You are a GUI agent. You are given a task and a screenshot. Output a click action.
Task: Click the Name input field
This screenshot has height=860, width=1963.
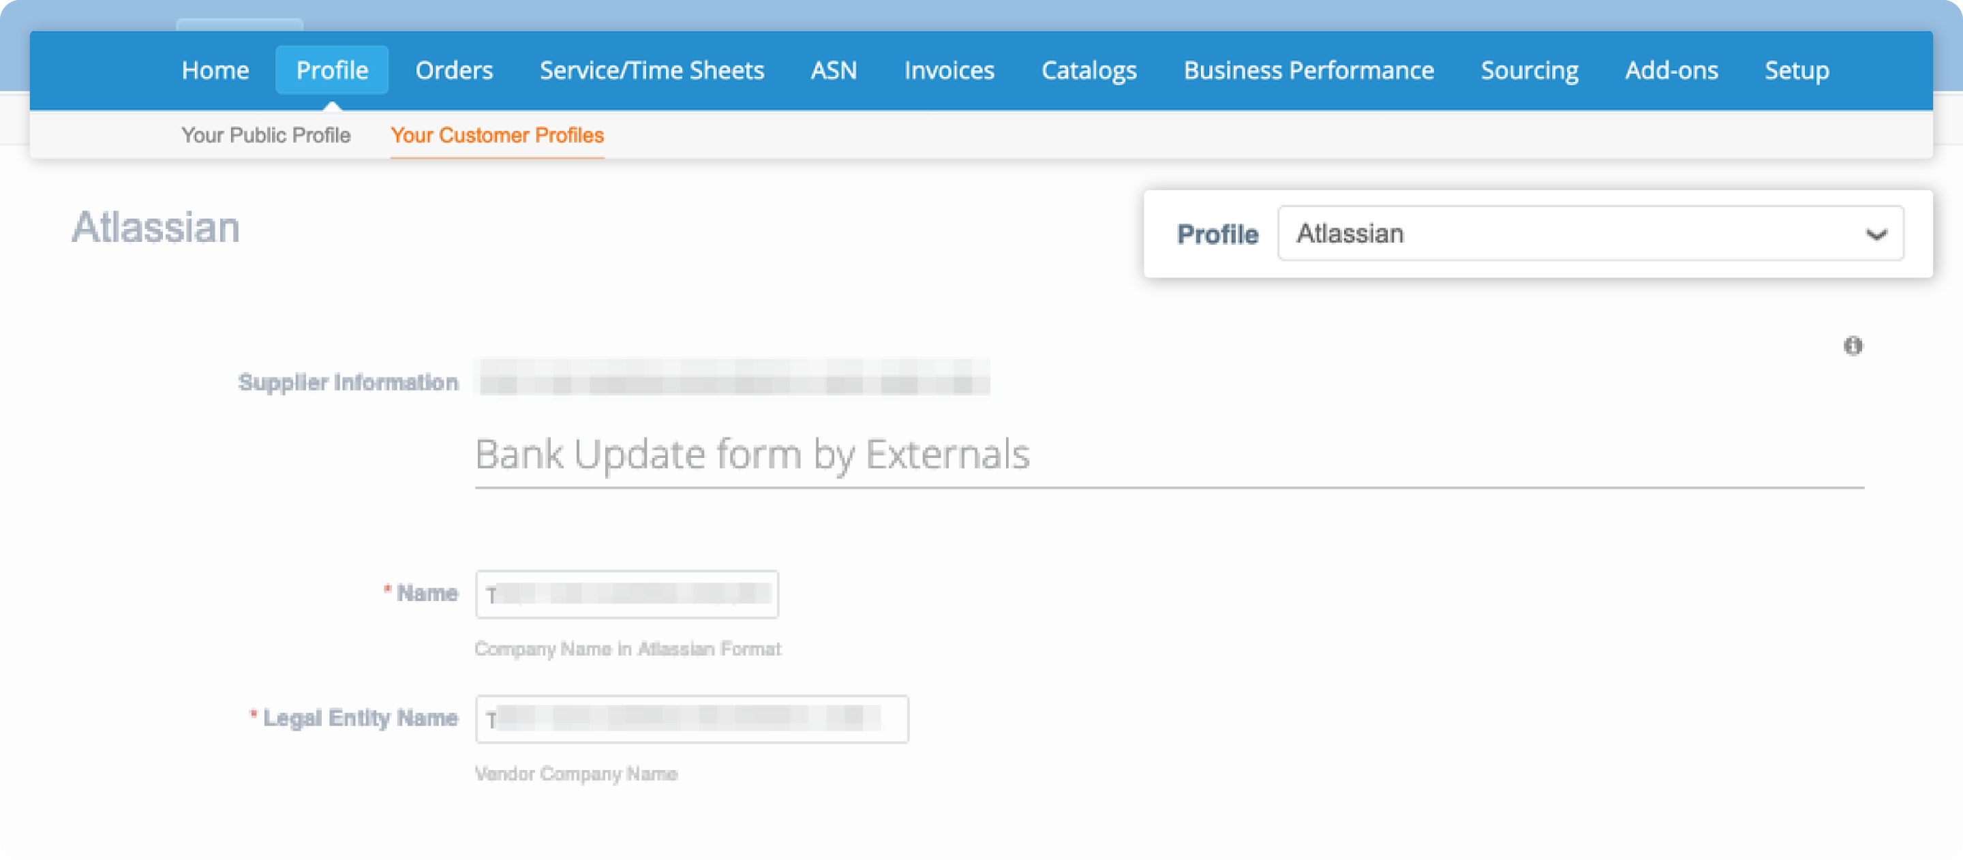[627, 592]
